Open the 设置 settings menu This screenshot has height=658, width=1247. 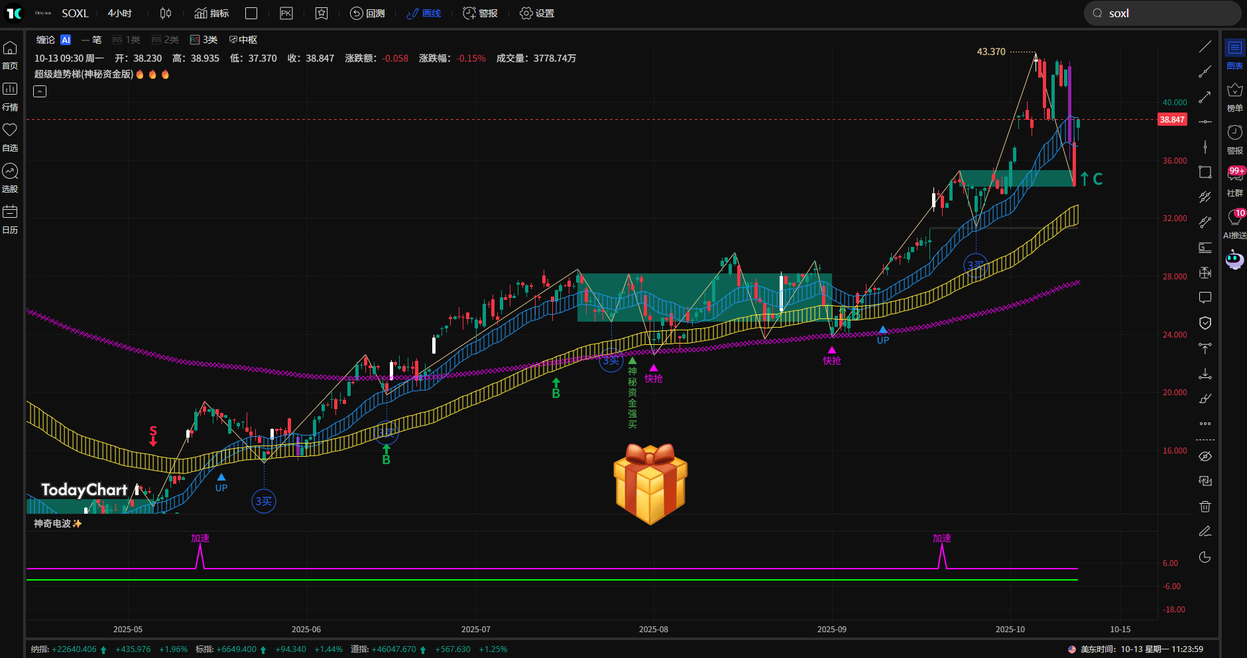click(537, 13)
